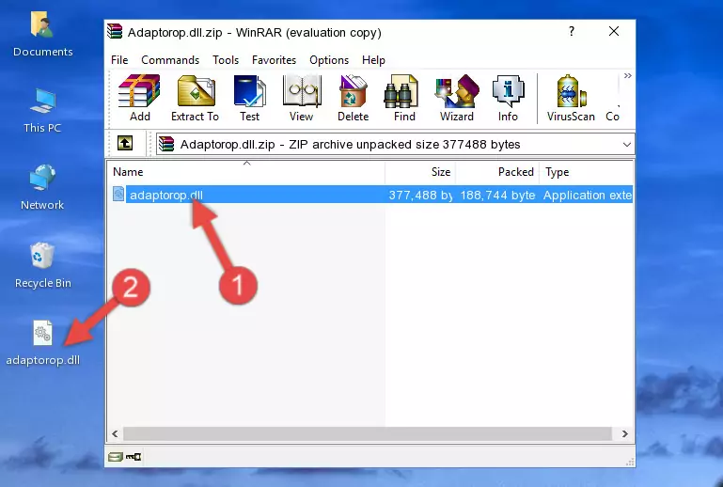Select the Recycle Bin desktop icon

pos(43,266)
